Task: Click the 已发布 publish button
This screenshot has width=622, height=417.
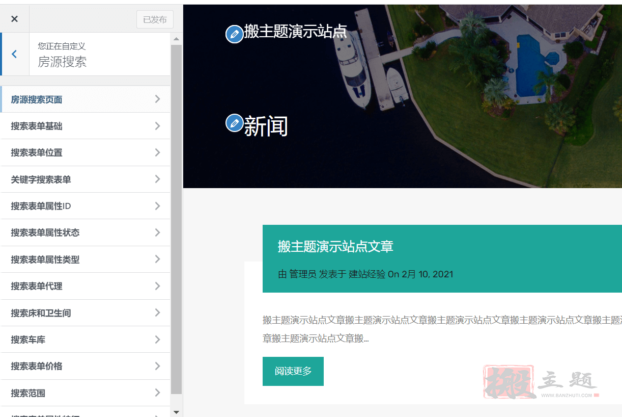Action: coord(155,19)
